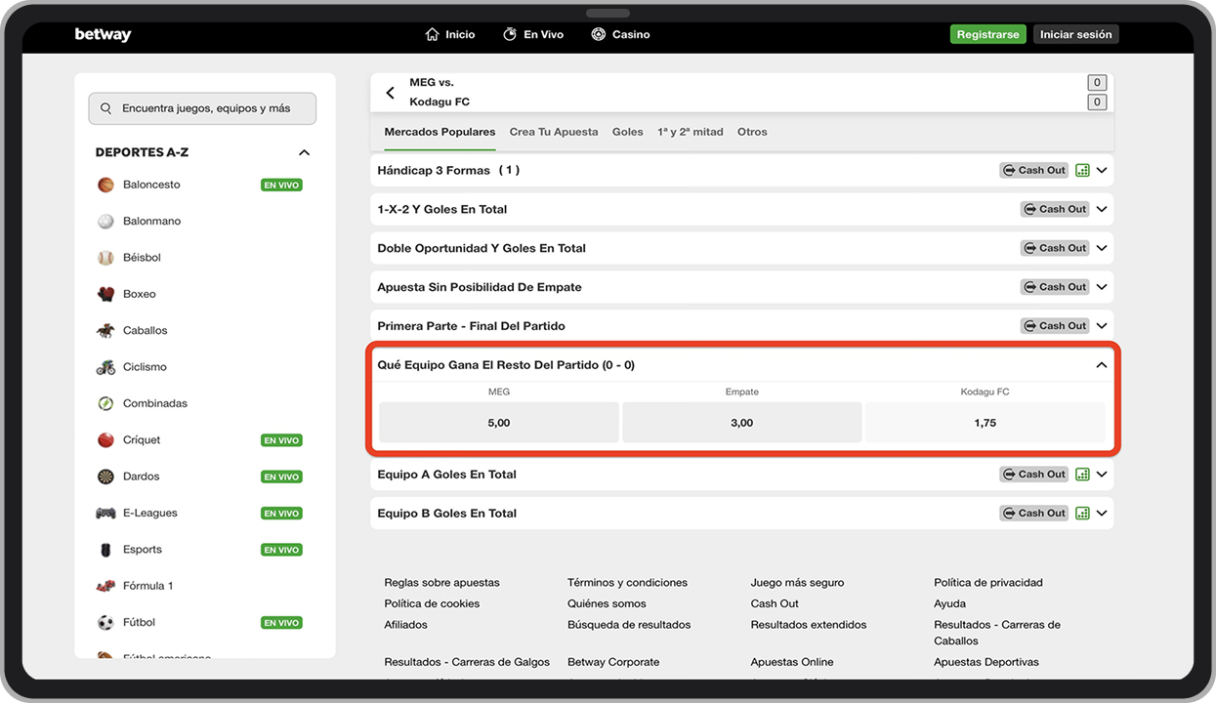Open stats icon on Hándicap 3 Formas
Image resolution: width=1216 pixels, height=703 pixels.
(1082, 170)
